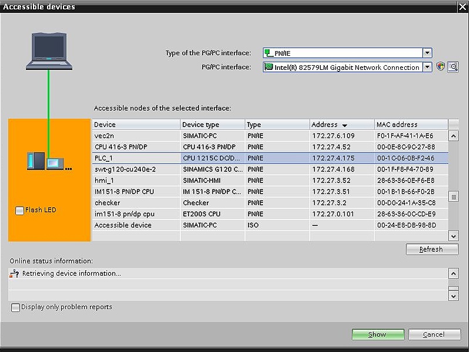470x352 pixels.
Task: Click the Intel network adapter card icon
Action: click(x=268, y=67)
